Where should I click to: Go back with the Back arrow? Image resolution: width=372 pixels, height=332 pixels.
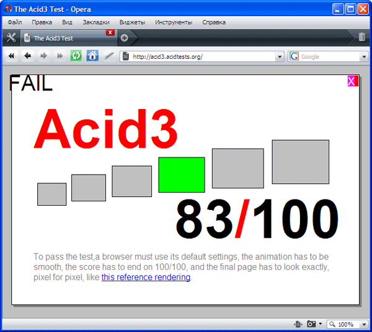[27, 56]
